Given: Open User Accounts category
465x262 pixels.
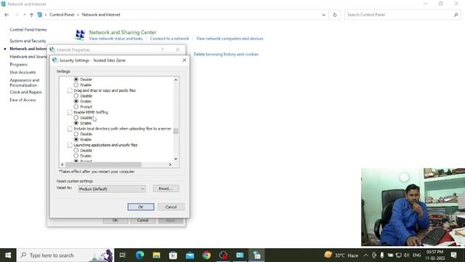Looking at the screenshot, I should coord(23,72).
